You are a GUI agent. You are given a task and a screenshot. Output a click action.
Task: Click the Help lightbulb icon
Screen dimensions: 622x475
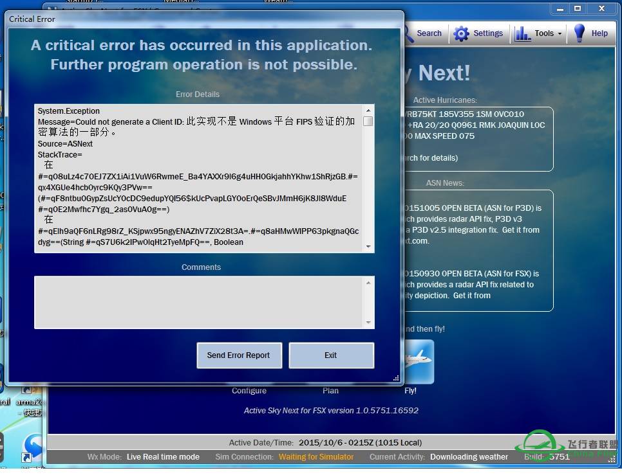pos(580,33)
